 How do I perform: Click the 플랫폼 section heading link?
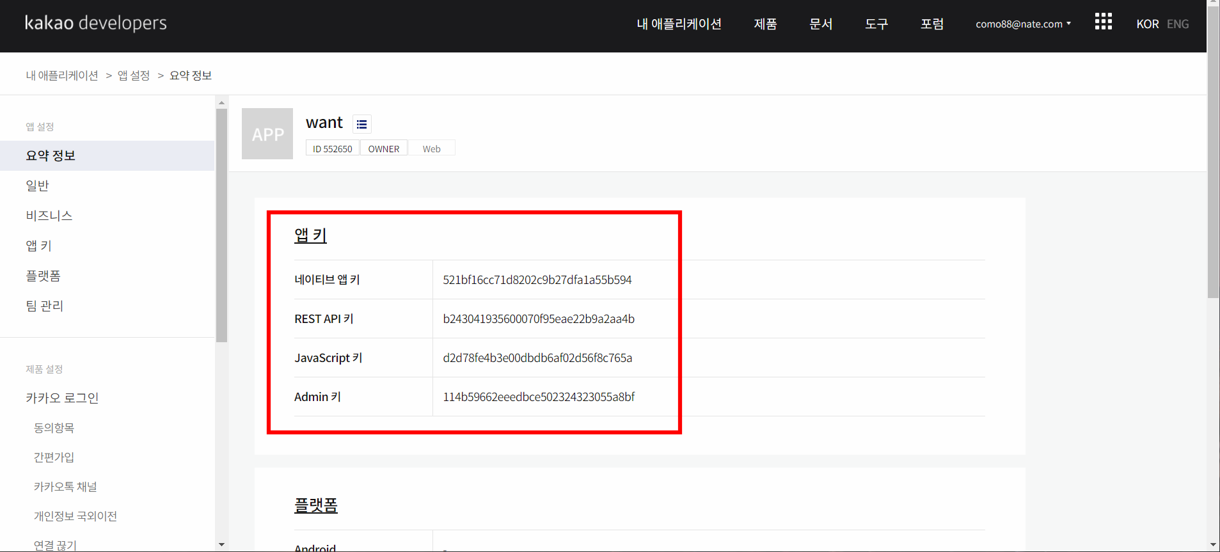316,505
